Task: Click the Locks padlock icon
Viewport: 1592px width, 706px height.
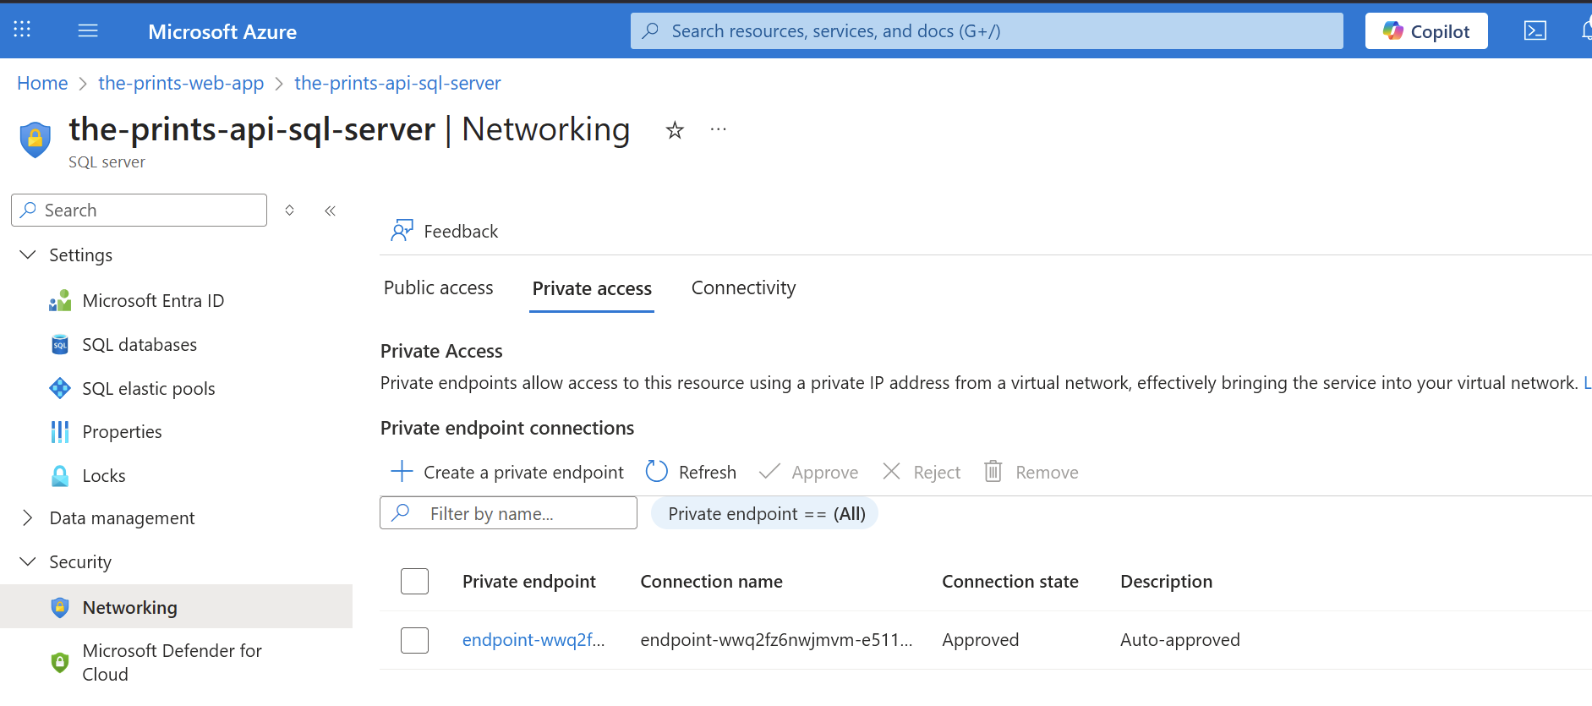Action: [60, 476]
